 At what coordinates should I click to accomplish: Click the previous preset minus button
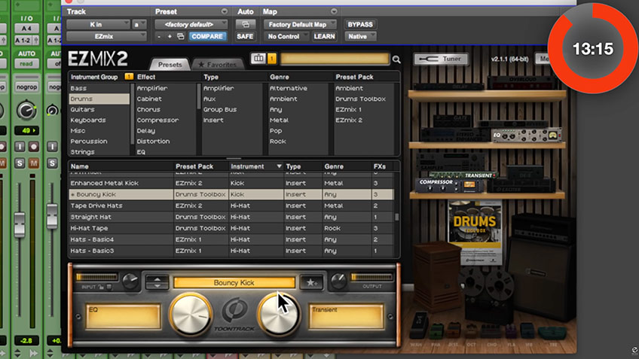pos(159,37)
